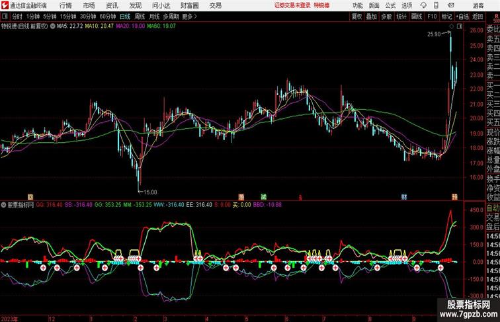Open the mobile phone icon in the title bar
500x322 pixels.
click(x=436, y=5)
